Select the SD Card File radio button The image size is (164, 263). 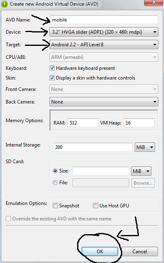pos(55,183)
